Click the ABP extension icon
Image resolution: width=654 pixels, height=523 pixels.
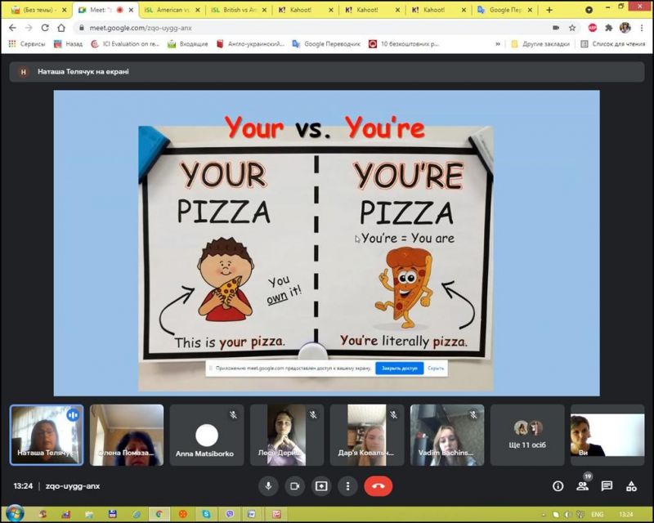click(x=592, y=28)
